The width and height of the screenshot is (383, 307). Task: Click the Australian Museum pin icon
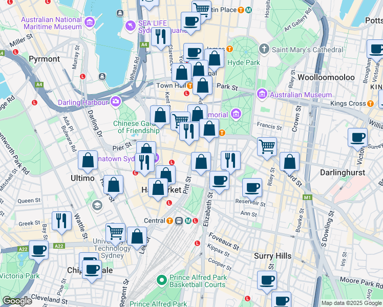pos(262,94)
